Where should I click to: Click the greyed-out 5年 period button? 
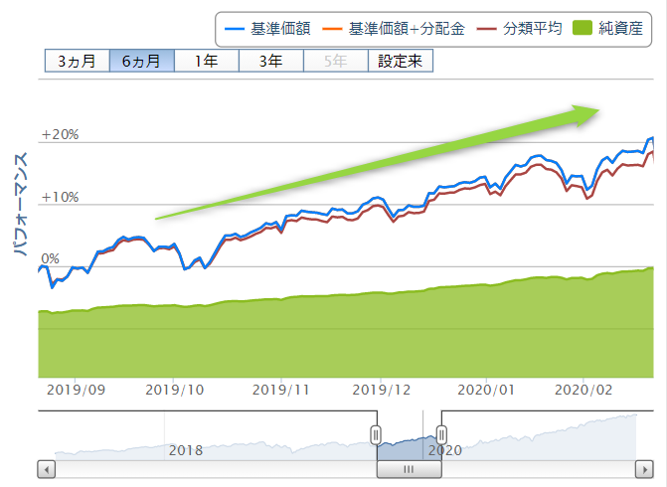(336, 61)
